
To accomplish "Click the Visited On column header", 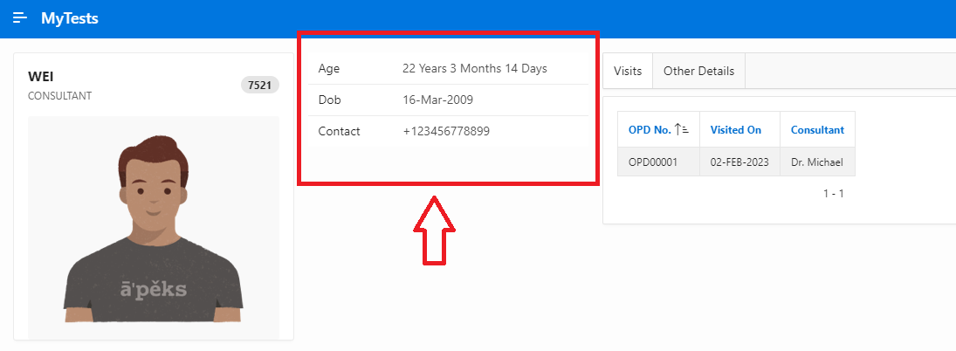I will pyautogui.click(x=735, y=130).
